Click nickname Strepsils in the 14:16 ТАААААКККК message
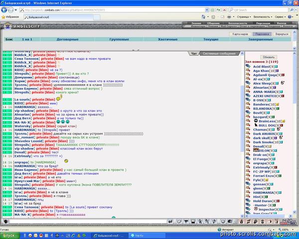The image size is (299, 239). [x=22, y=145]
